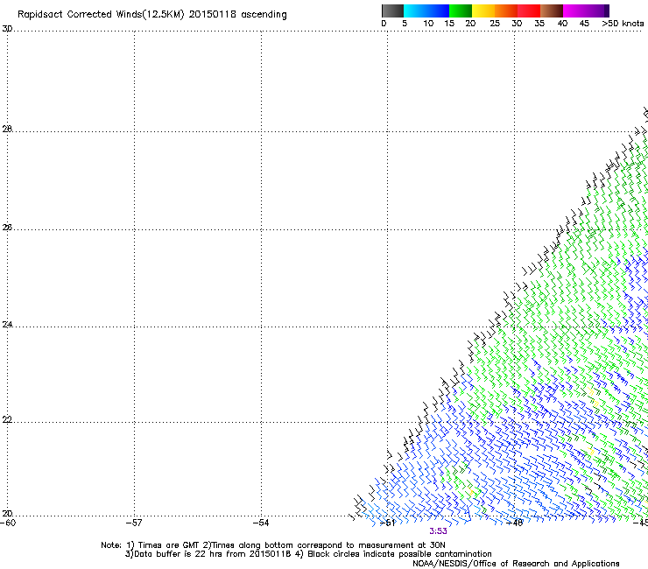Click the '>50 knots' legend label
The width and height of the screenshot is (648, 569).
tap(623, 24)
